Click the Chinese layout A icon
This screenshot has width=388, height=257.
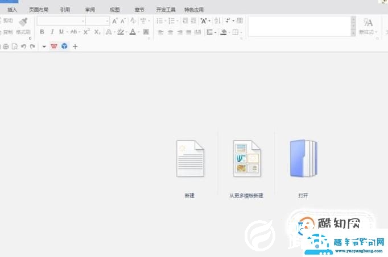pyautogui.click(x=204, y=21)
